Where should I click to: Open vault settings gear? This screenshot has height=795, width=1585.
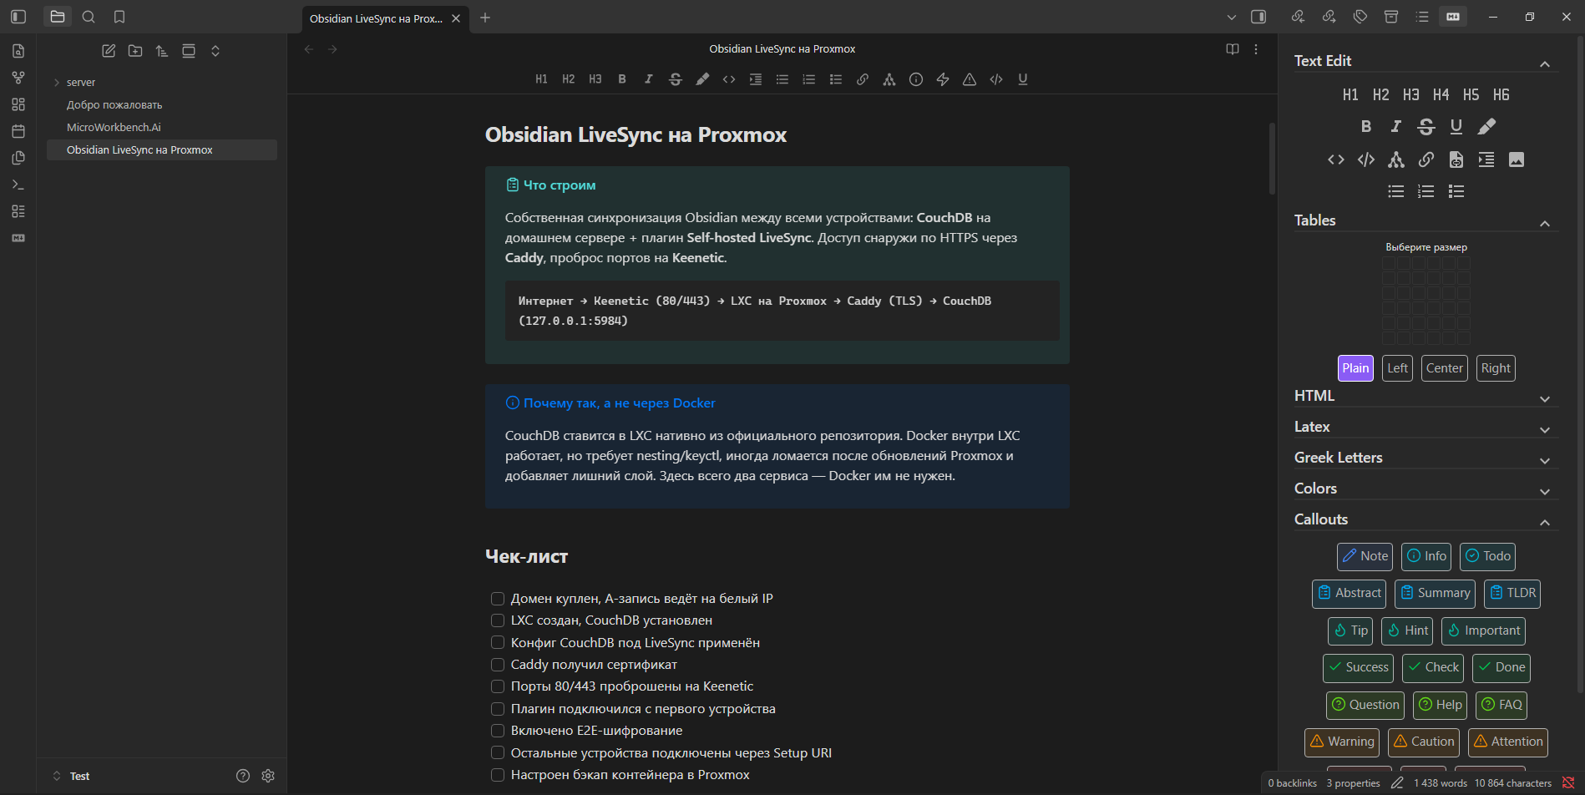coord(268,776)
